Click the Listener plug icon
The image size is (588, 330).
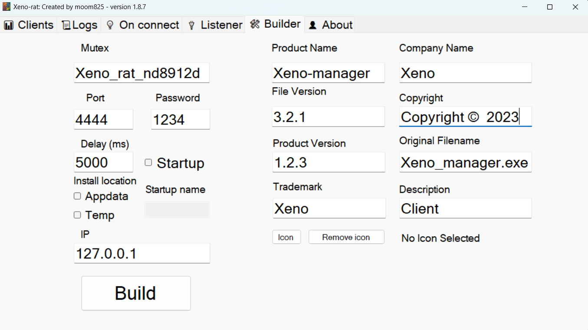point(191,25)
